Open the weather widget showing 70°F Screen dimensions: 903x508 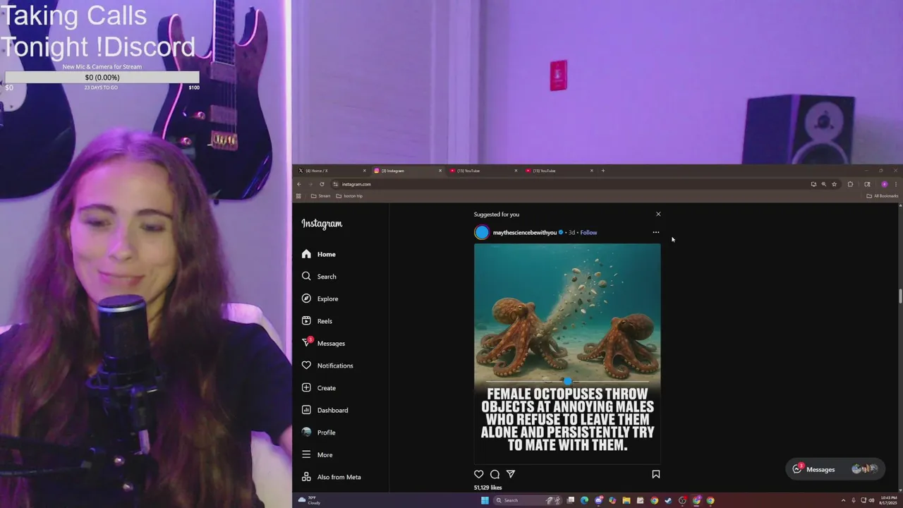click(x=309, y=500)
